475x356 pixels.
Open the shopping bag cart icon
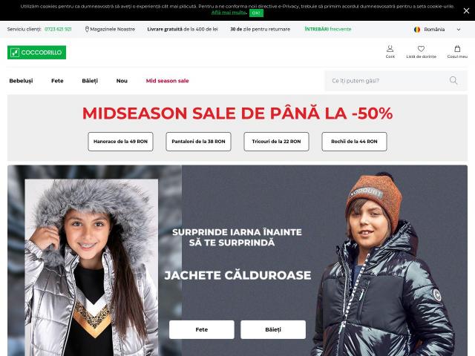coord(457,49)
